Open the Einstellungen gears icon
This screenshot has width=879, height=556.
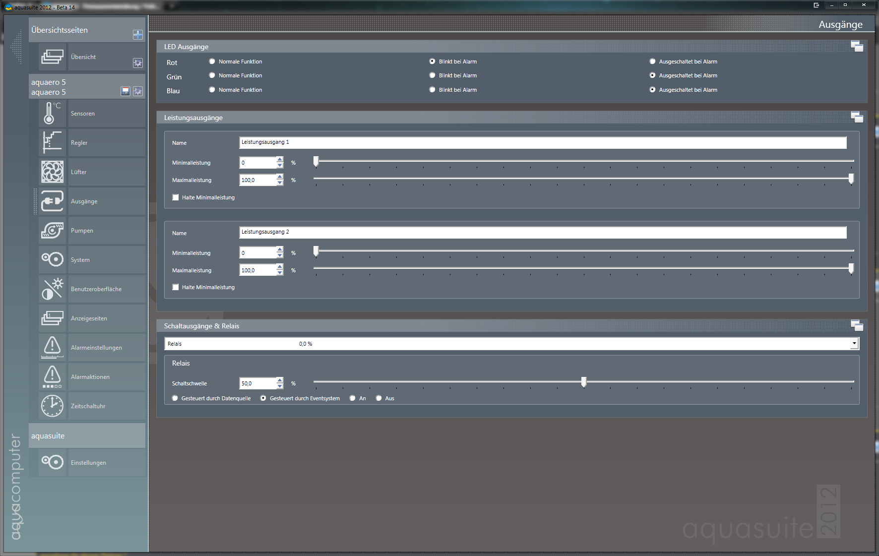[x=52, y=462]
